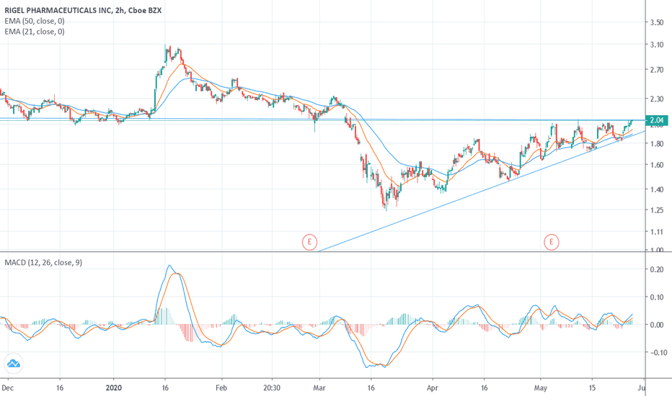Click the 2.70 price axis label
The image size is (672, 396).
657,70
